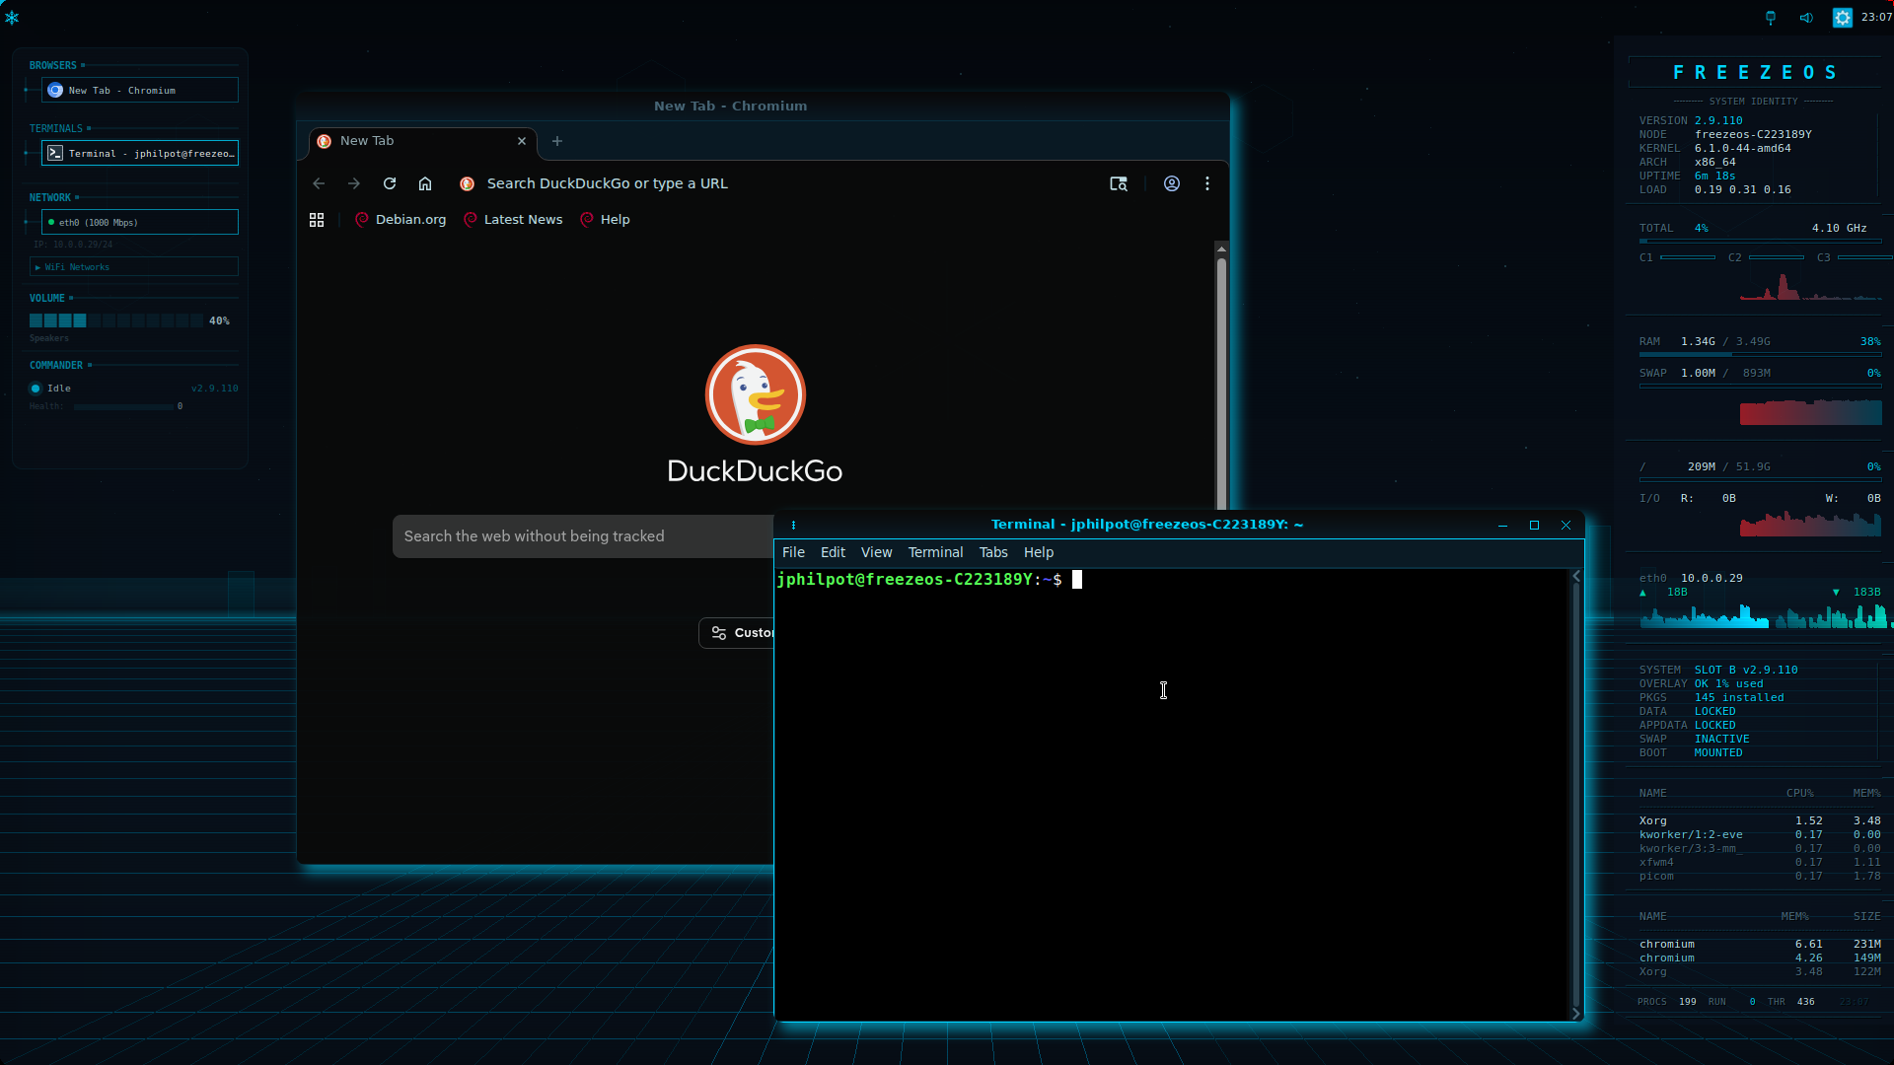The width and height of the screenshot is (1894, 1065).
Task: Adjust the volume bar at 40%
Action: 116,320
